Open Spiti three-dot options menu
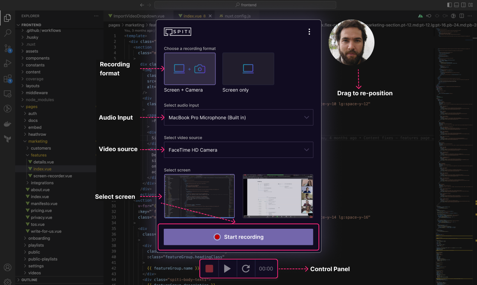The image size is (477, 285). 309,32
